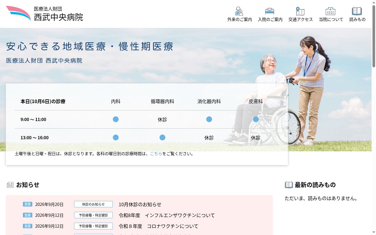Click 循環器内科 column header
Viewport: 376px width, 235px height.
[162, 101]
